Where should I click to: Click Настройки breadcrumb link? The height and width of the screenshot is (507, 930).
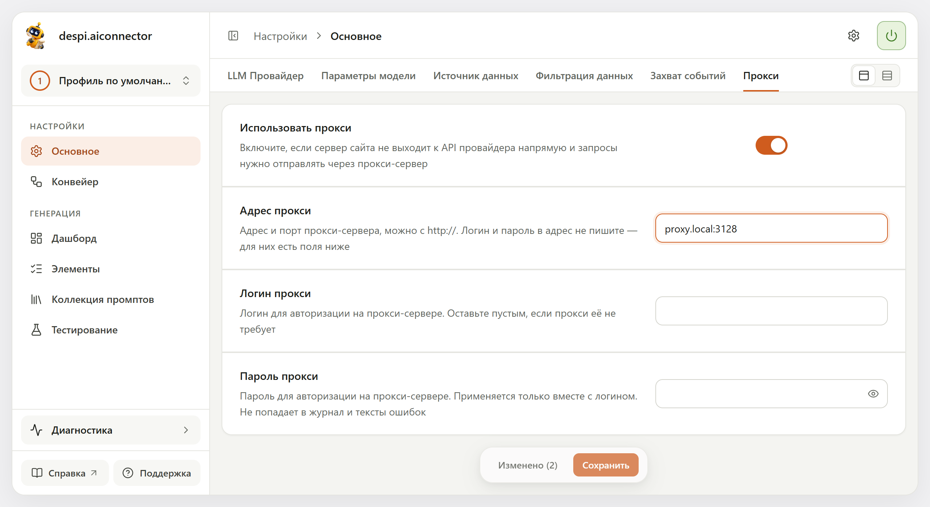click(280, 36)
